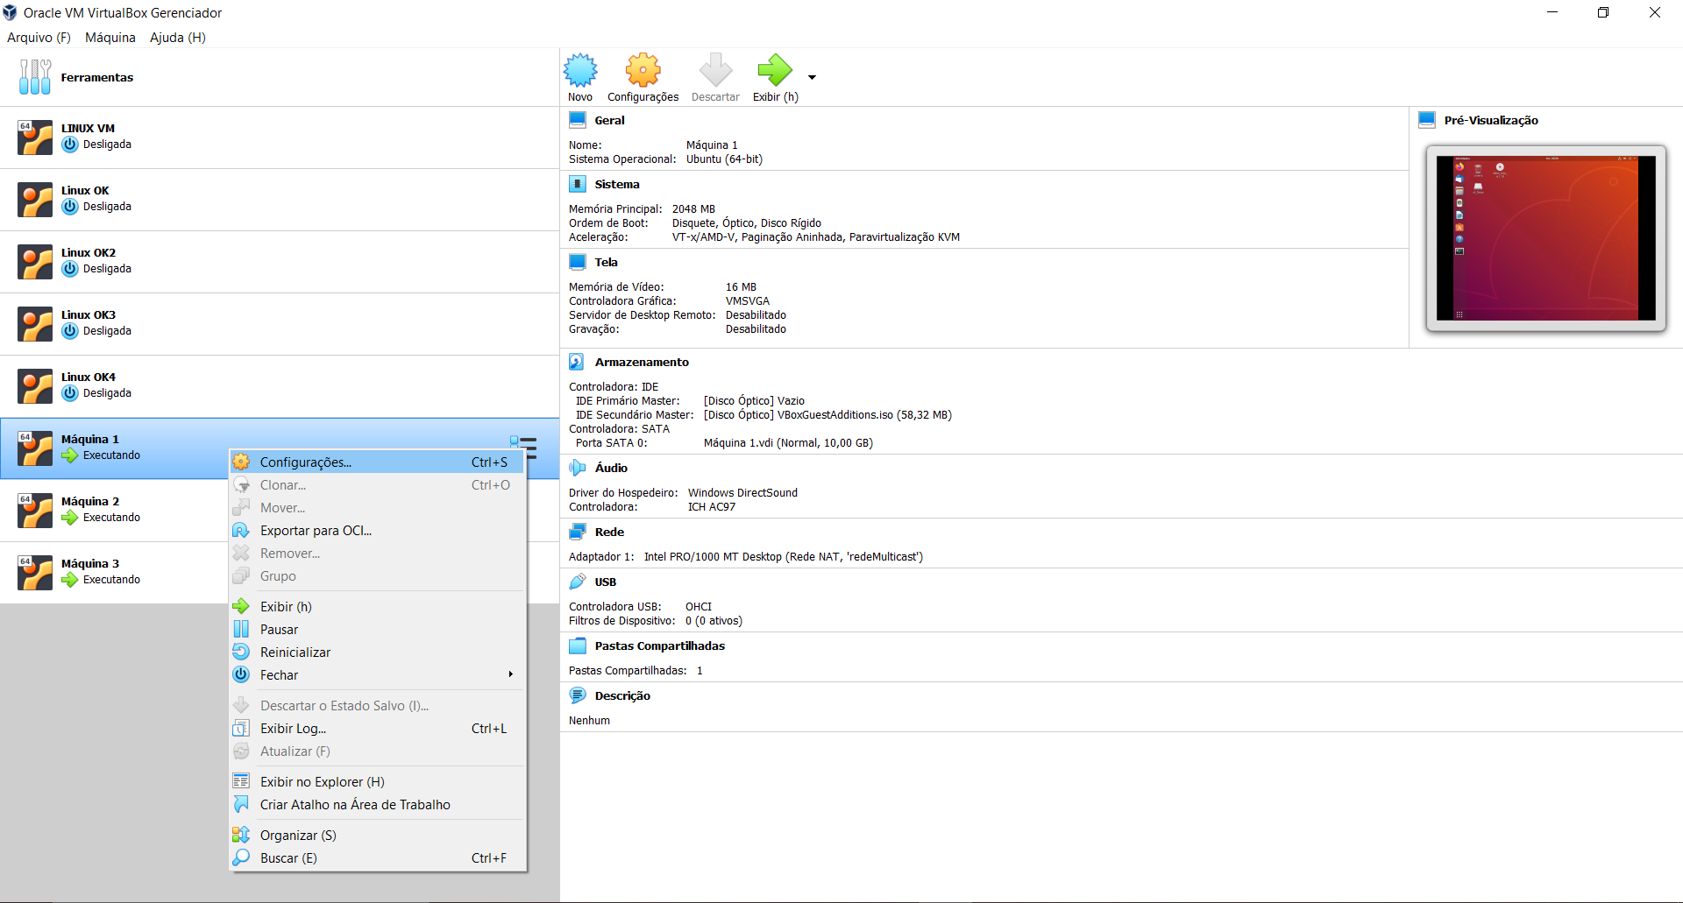This screenshot has height=903, width=1683.
Task: Choose Exportar para OCI... in context menu
Action: pos(378,531)
